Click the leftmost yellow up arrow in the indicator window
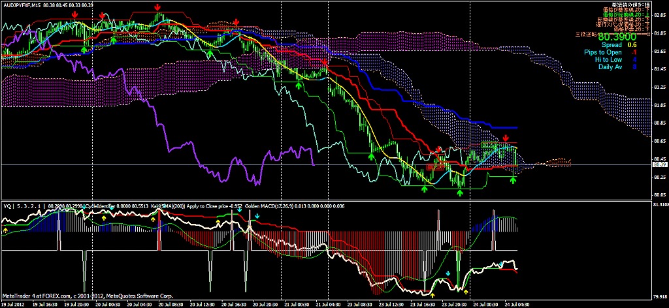This screenshot has height=308, width=669. [5, 230]
